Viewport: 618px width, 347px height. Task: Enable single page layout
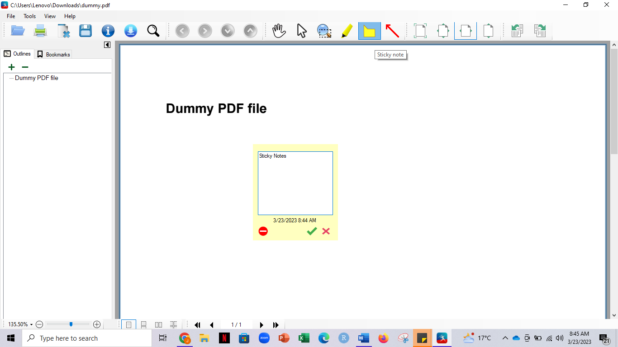(129, 324)
